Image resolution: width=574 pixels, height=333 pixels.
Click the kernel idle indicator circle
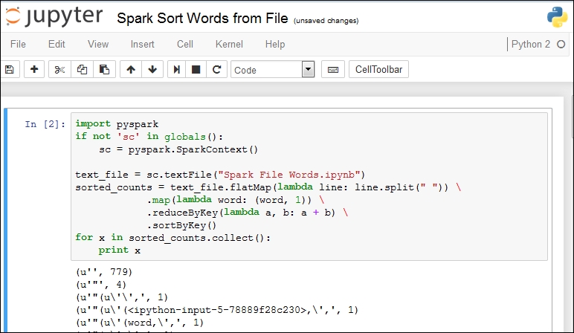[x=561, y=45]
